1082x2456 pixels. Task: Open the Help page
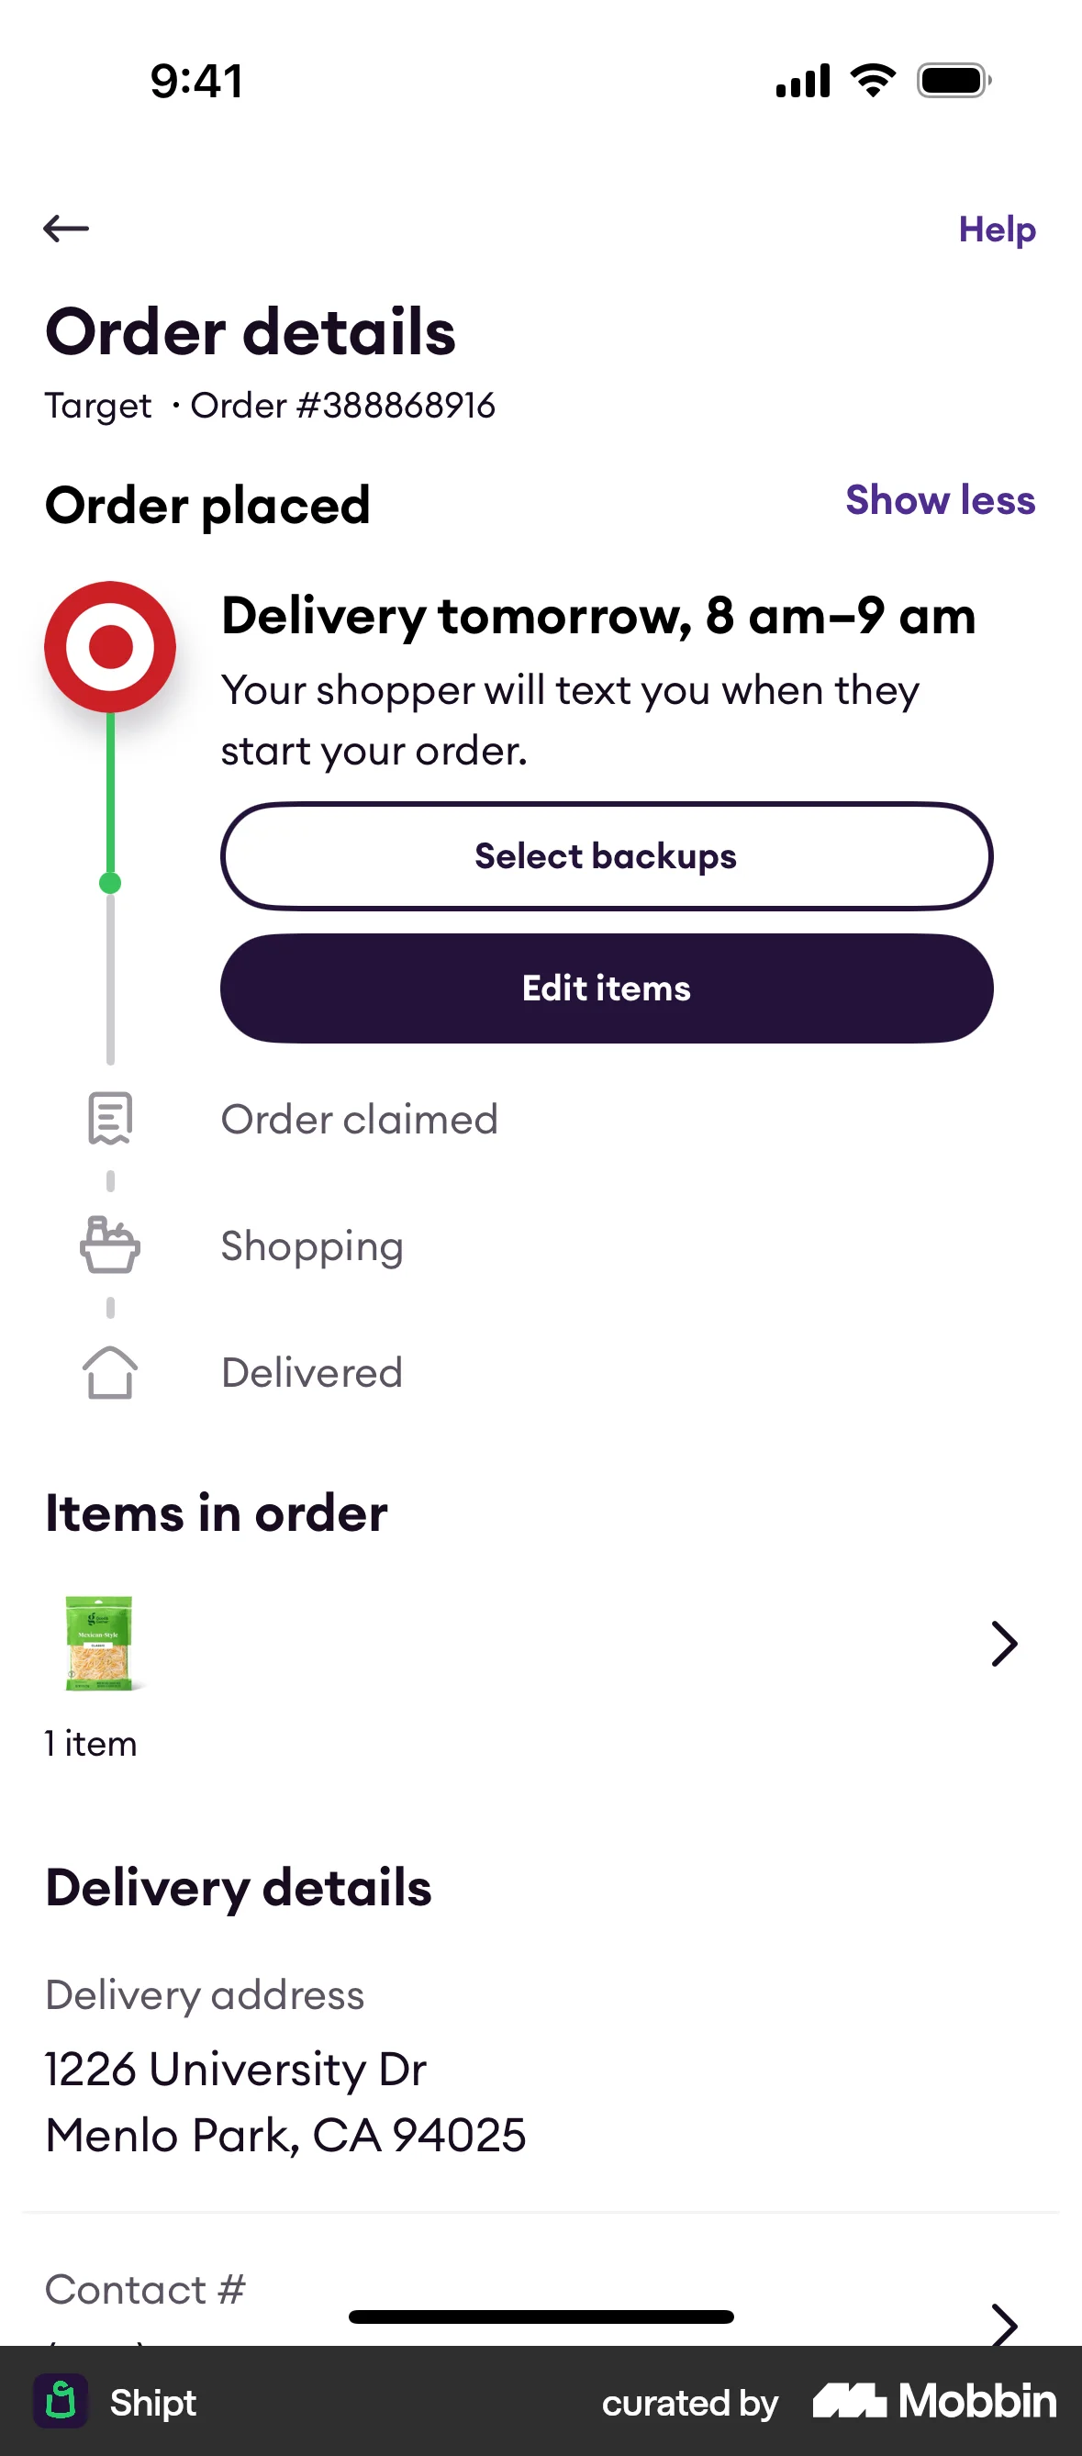997,229
